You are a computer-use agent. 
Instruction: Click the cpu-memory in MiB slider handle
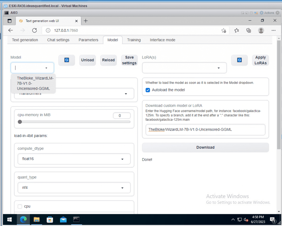point(20,122)
